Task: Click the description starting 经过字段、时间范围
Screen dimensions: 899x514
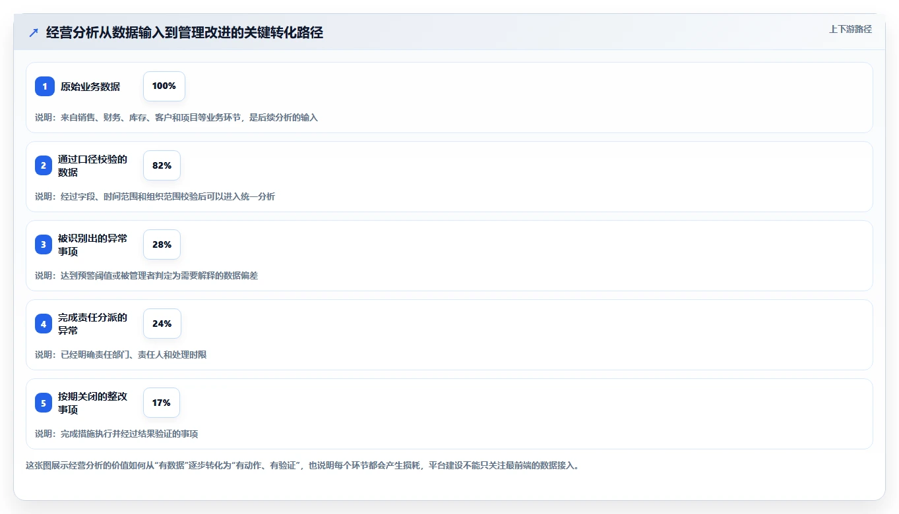Action: (x=155, y=196)
